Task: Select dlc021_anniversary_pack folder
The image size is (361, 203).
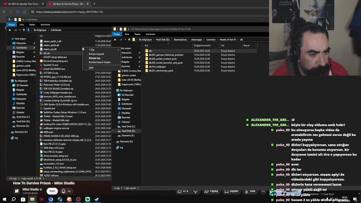Action: pos(161,70)
